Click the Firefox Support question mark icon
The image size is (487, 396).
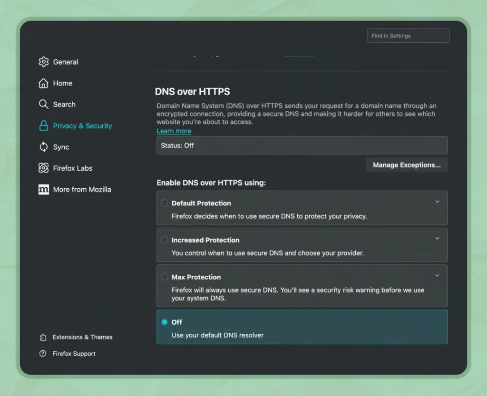43,354
